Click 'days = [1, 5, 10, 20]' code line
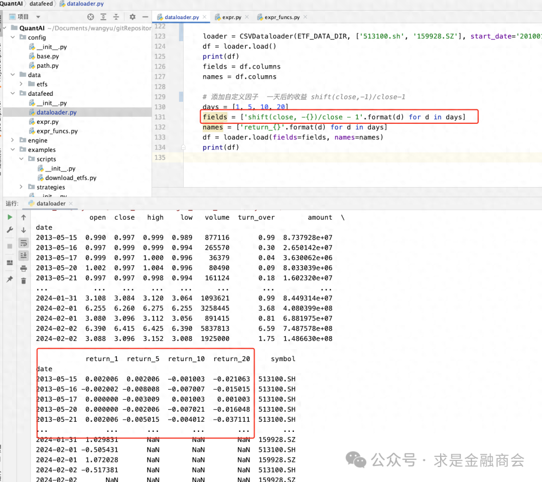 pos(245,107)
